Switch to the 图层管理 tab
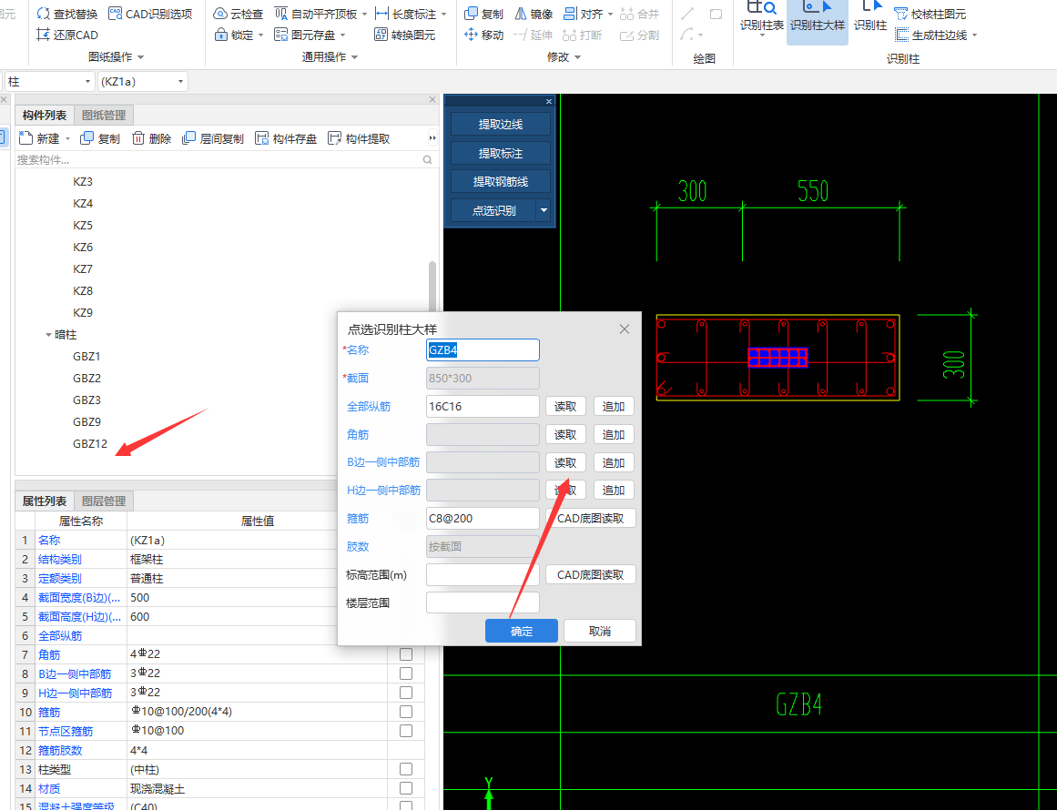This screenshot has width=1057, height=810. pyautogui.click(x=103, y=501)
